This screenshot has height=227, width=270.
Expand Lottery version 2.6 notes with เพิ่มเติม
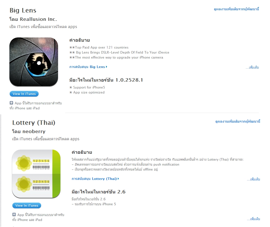[253, 219]
